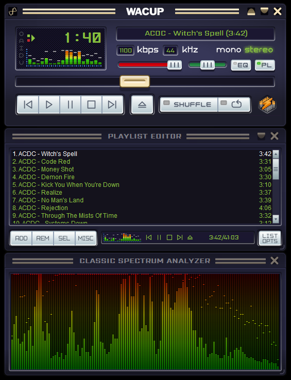This screenshot has height=380, width=291.
Task: Skip to next track in main window
Action: [112, 105]
